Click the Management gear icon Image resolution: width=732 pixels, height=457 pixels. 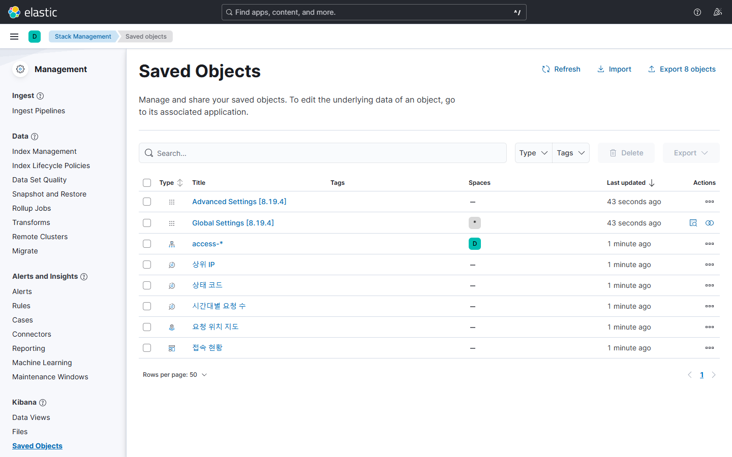click(x=20, y=69)
